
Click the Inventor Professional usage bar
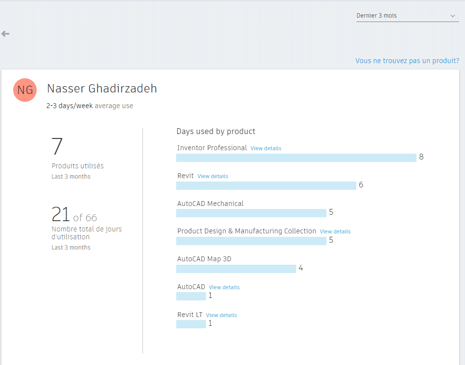pyautogui.click(x=296, y=158)
